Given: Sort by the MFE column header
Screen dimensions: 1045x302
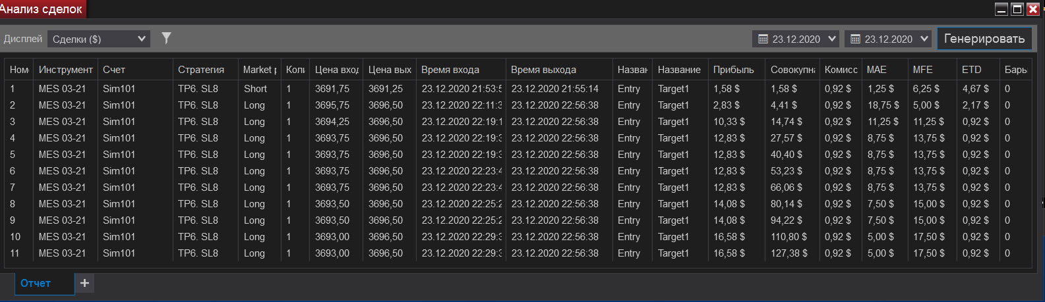Looking at the screenshot, I should (x=922, y=70).
